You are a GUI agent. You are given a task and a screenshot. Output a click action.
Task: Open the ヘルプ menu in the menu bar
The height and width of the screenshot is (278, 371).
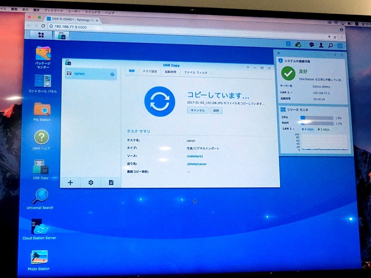[109, 13]
